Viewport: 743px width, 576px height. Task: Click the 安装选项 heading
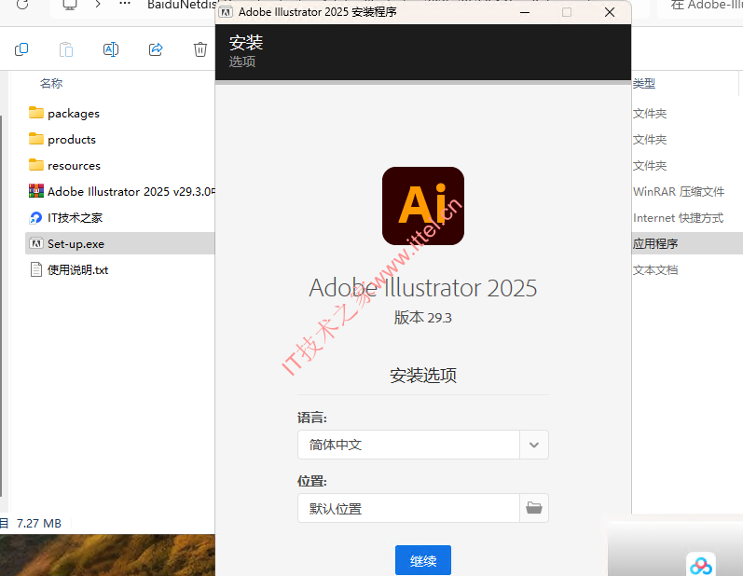click(x=423, y=376)
